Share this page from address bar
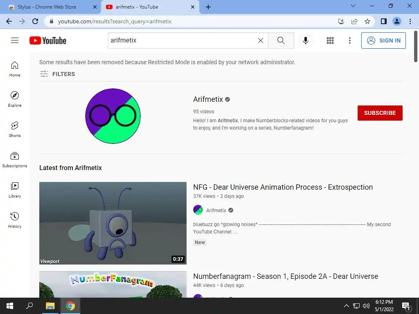Viewport: 419px width, 314px height. click(x=354, y=21)
